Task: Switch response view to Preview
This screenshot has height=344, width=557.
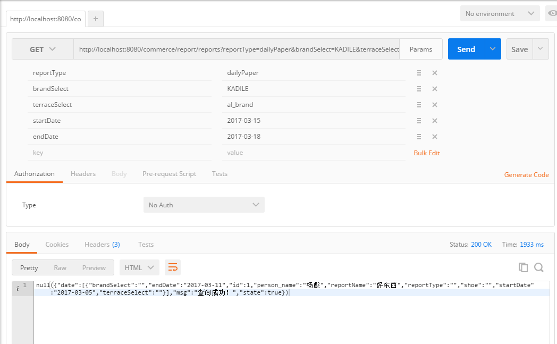Action: pyautogui.click(x=94, y=267)
